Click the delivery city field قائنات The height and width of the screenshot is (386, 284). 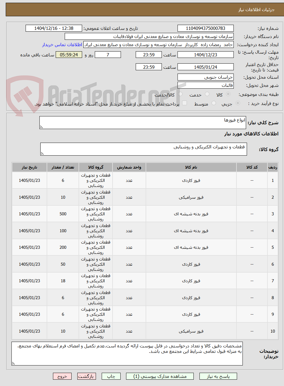pyautogui.click(x=205, y=85)
